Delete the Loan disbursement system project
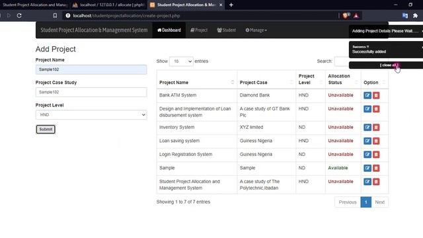Image resolution: width=423 pixels, height=238 pixels. [x=376, y=109]
